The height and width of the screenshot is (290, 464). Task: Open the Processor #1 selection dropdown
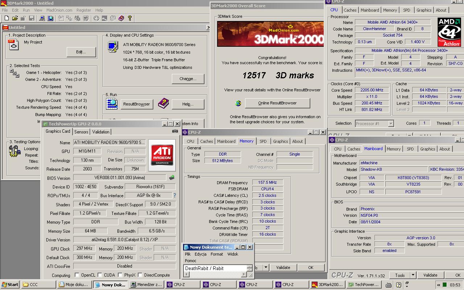coord(391,124)
